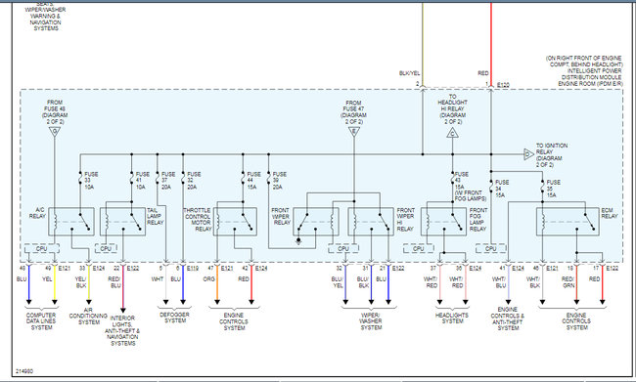Click triangle connector E from fuse 47
Viewport: 636px width, 382px height.
354,131
